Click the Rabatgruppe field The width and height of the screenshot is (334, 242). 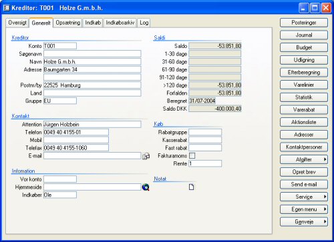(x=205, y=132)
